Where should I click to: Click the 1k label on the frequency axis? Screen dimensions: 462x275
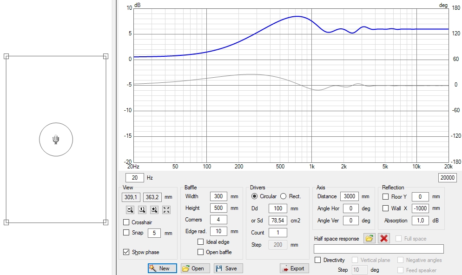[x=312, y=167]
